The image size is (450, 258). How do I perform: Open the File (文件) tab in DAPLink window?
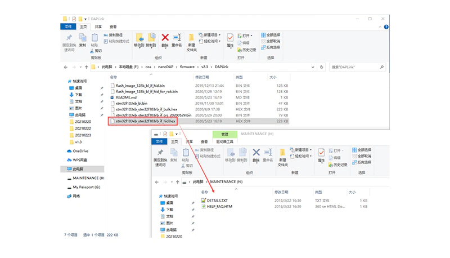point(68,26)
